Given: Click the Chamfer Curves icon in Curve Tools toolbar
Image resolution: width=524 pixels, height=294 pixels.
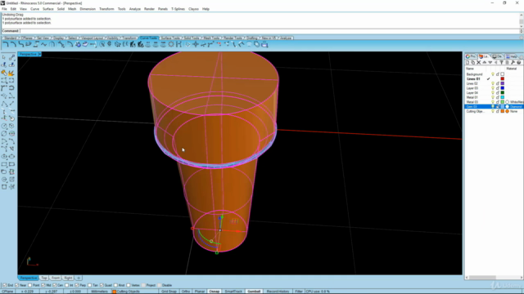Looking at the screenshot, I should pos(13,44).
